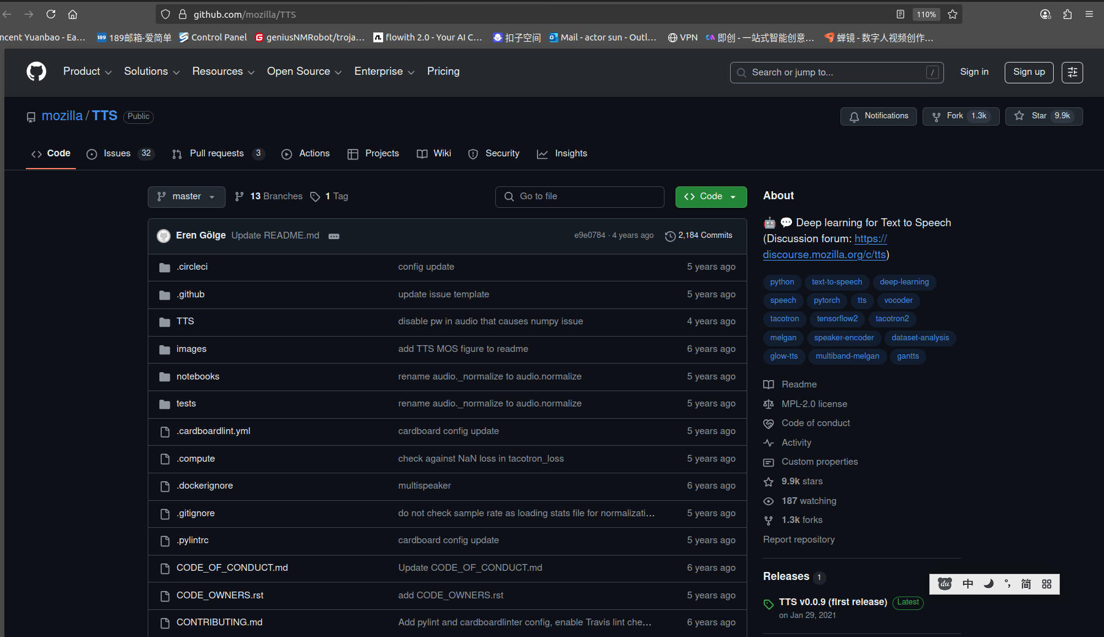
Task: Switch to the Actions tab
Action: click(x=305, y=154)
